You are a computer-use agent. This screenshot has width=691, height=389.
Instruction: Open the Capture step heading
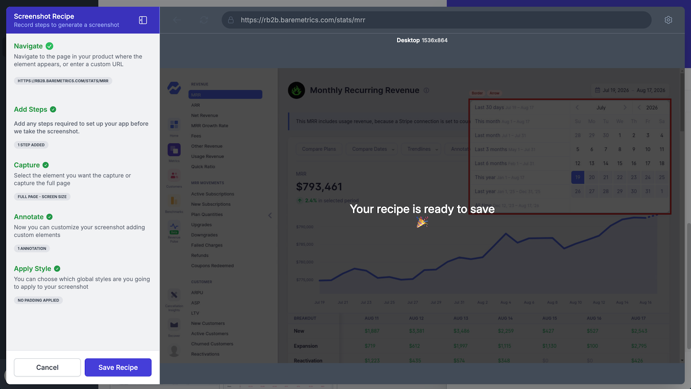[27, 165]
